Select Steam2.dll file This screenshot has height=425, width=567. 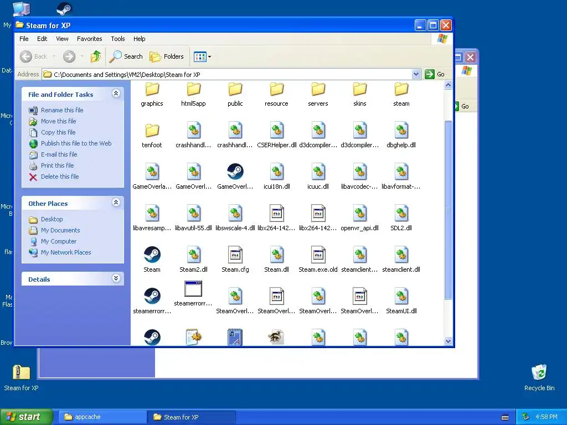pos(193,260)
